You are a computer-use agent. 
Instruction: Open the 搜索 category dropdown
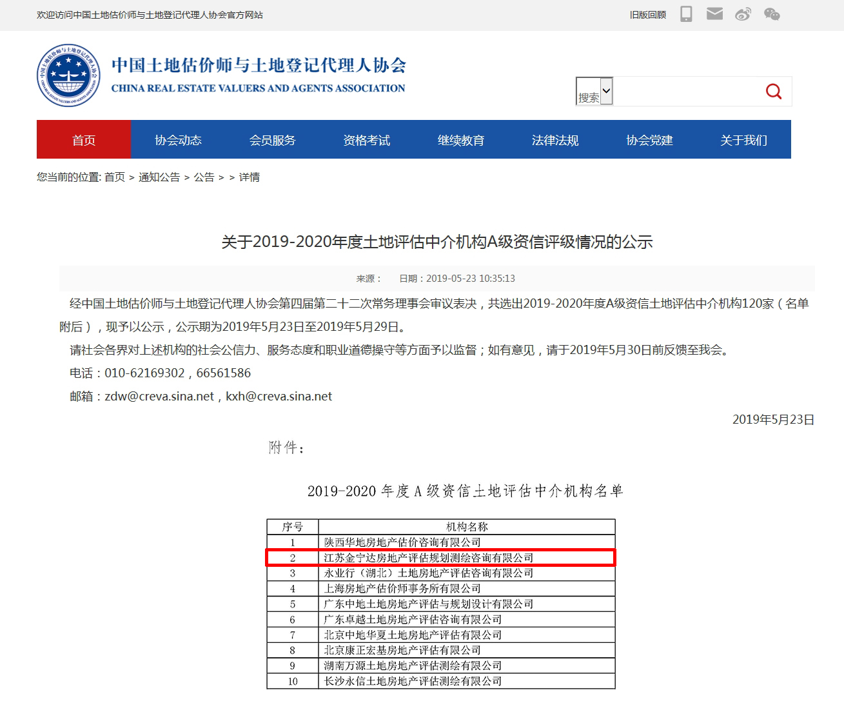click(594, 92)
